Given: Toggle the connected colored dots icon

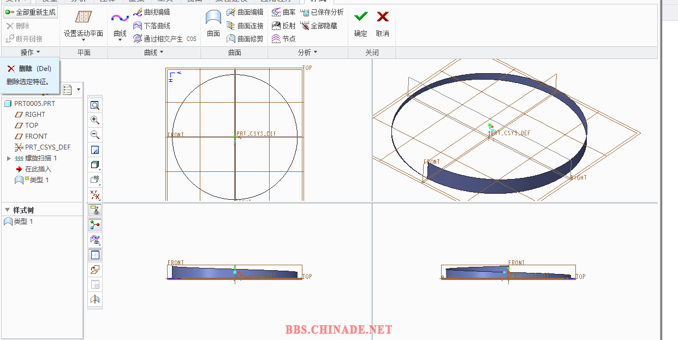Looking at the screenshot, I should (95, 224).
